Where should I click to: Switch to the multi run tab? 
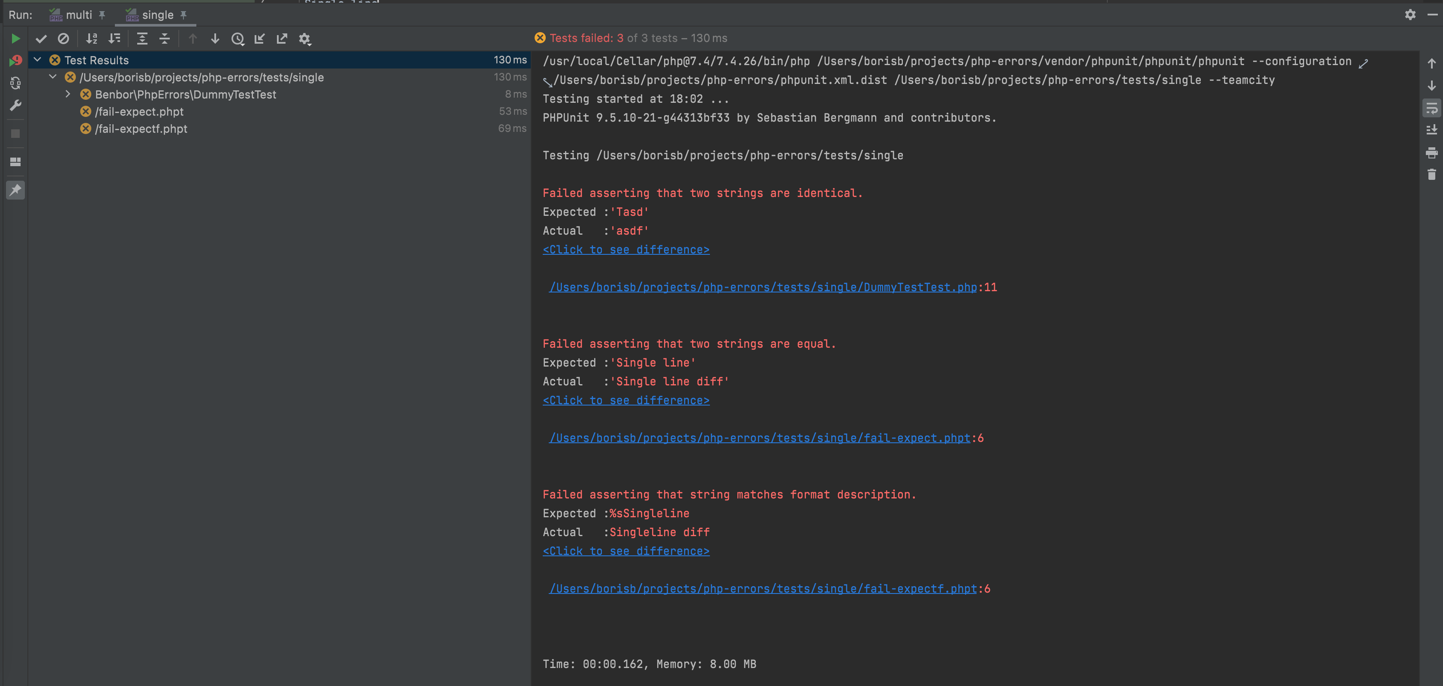(x=78, y=15)
